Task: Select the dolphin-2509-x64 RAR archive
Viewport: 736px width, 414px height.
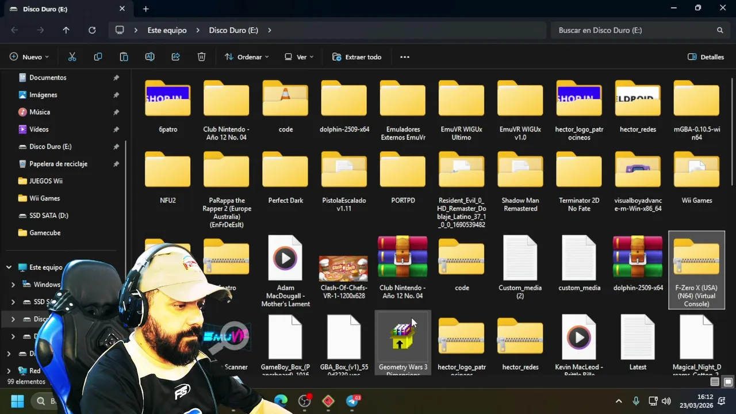Action: (638, 263)
